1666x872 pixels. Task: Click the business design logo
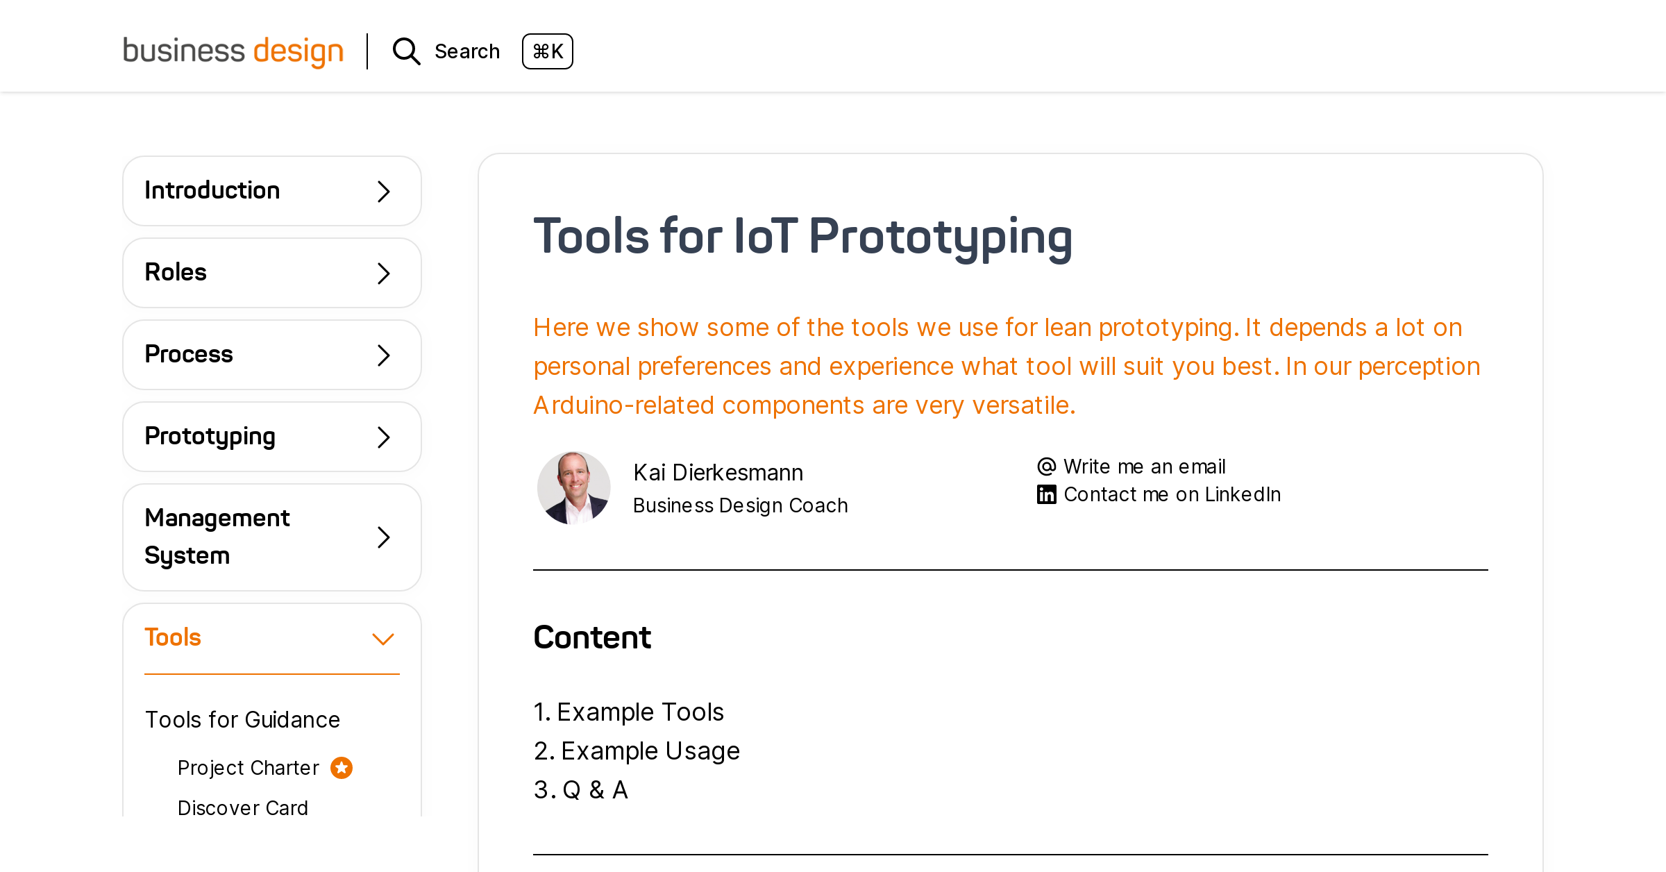233,51
